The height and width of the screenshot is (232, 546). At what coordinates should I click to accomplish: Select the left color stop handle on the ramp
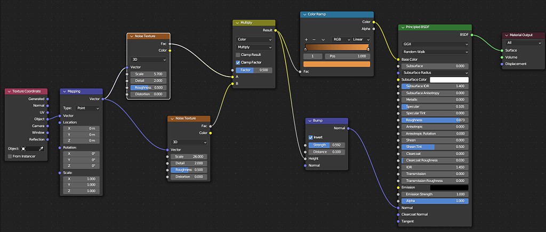point(306,49)
